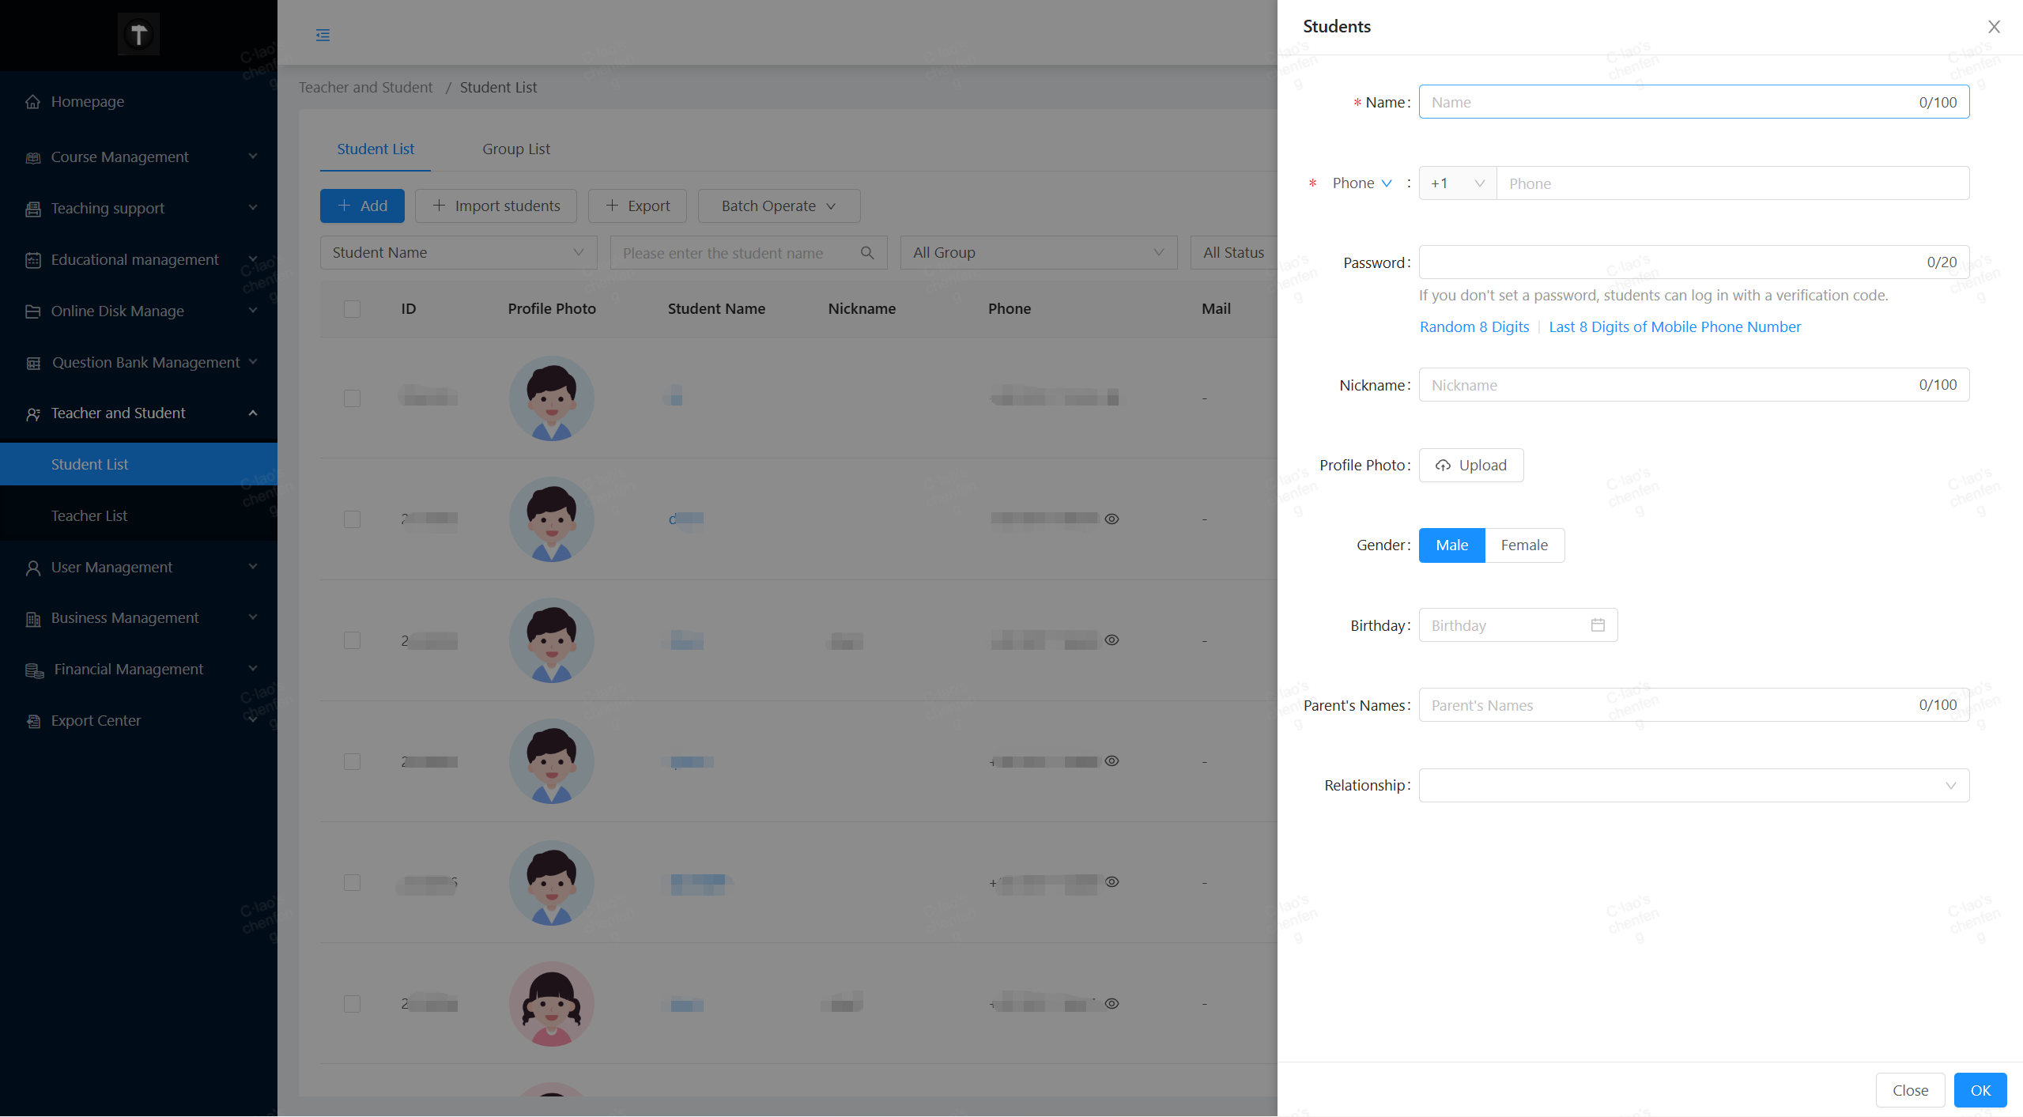
Task: Close the Students panel with X
Action: (x=1994, y=27)
